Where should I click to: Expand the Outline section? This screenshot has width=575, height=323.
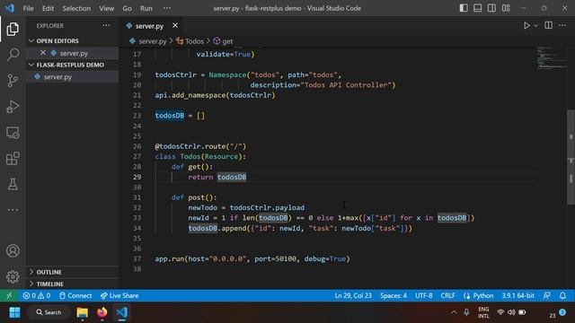[72, 272]
